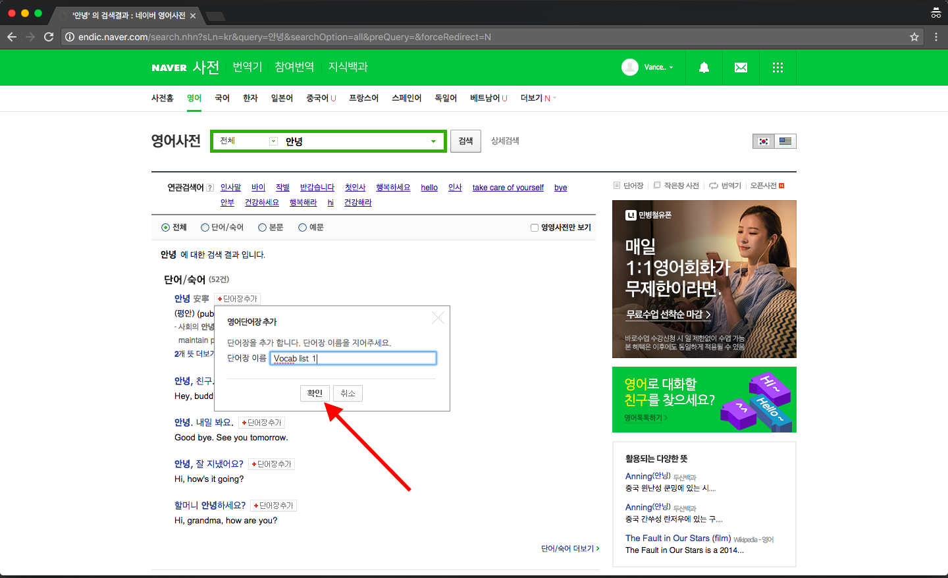Bookmark the page with the star icon
948x578 pixels.
pos(914,37)
